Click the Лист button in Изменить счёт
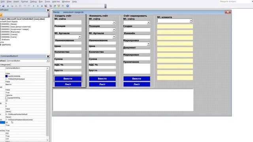The height and width of the screenshot is (142, 253). click(x=102, y=84)
